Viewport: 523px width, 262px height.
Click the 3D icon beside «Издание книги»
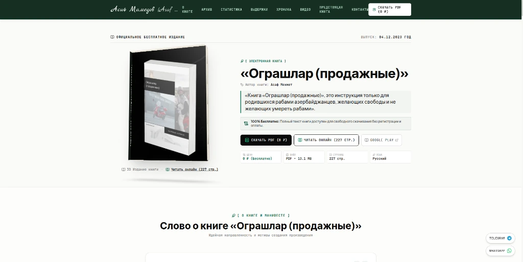tap(124, 170)
